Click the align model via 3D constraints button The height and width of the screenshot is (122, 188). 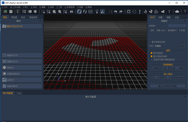tap(168, 86)
